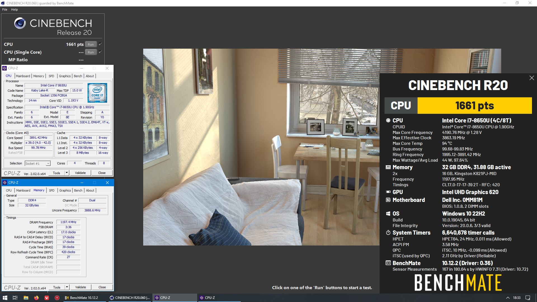The height and width of the screenshot is (302, 537).
Task: Click Tools button in upper CPU-Z
Action: tap(56, 173)
